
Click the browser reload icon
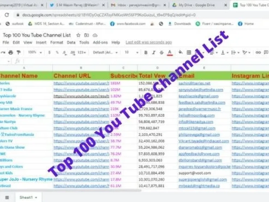coord(7,15)
